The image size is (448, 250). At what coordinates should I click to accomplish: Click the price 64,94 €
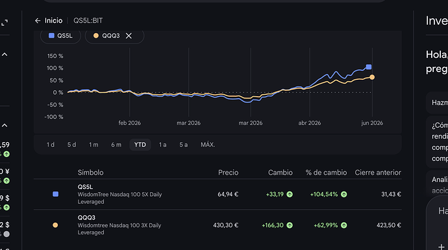[228, 194]
